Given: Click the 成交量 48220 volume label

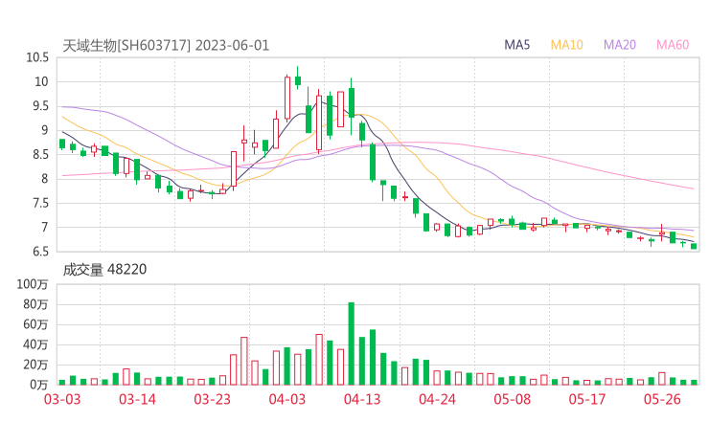Looking at the screenshot, I should (x=104, y=270).
